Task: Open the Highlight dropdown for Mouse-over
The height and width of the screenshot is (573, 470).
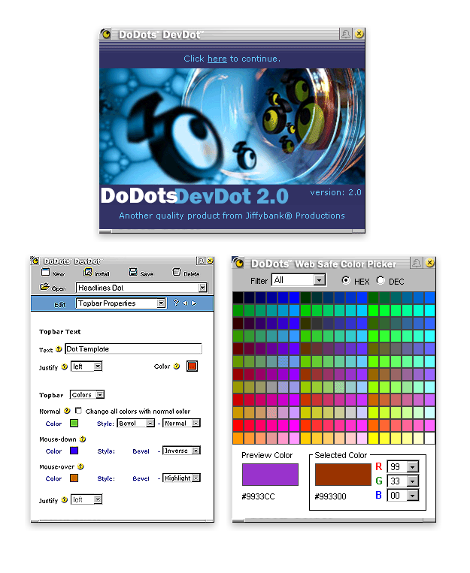Action: click(181, 478)
